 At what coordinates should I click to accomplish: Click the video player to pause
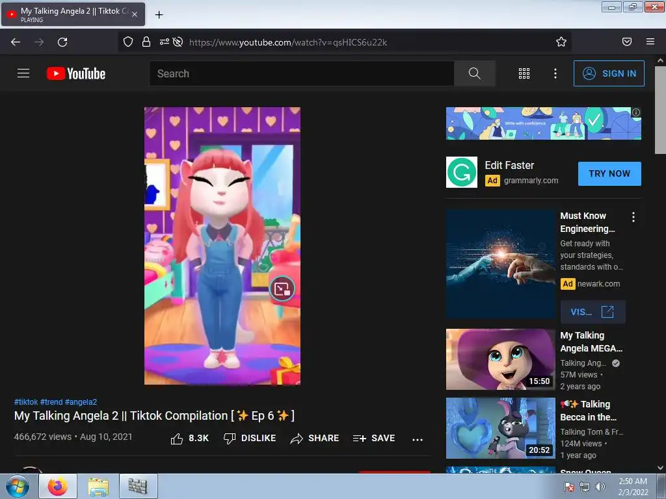coord(222,246)
